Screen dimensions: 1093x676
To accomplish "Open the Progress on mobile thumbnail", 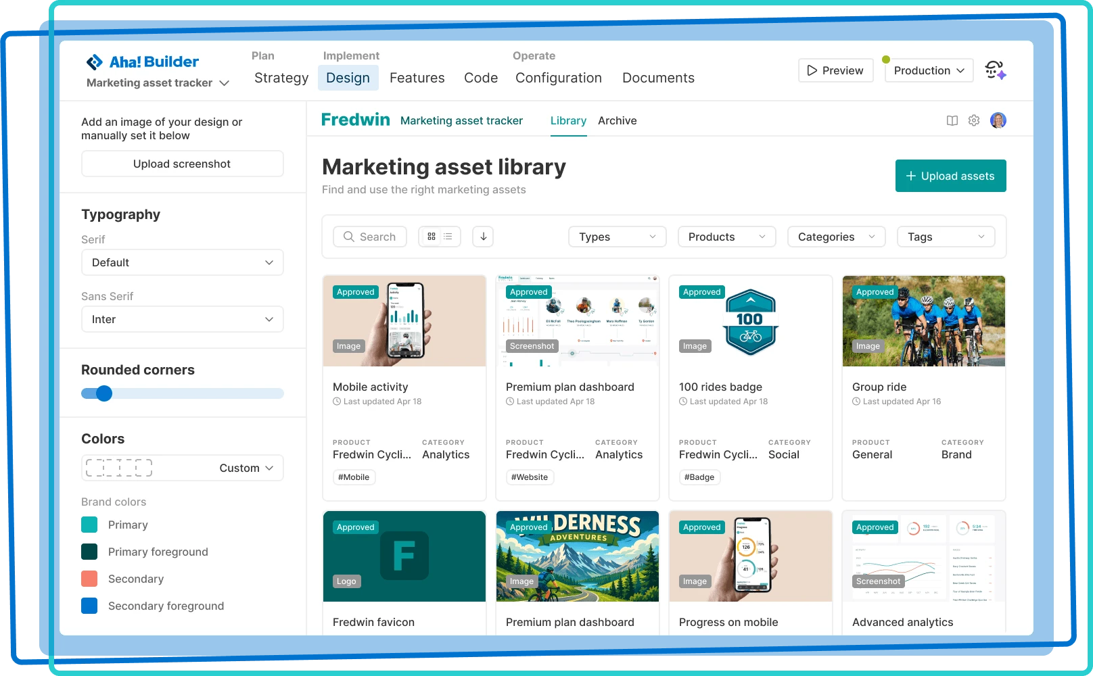I will point(751,556).
